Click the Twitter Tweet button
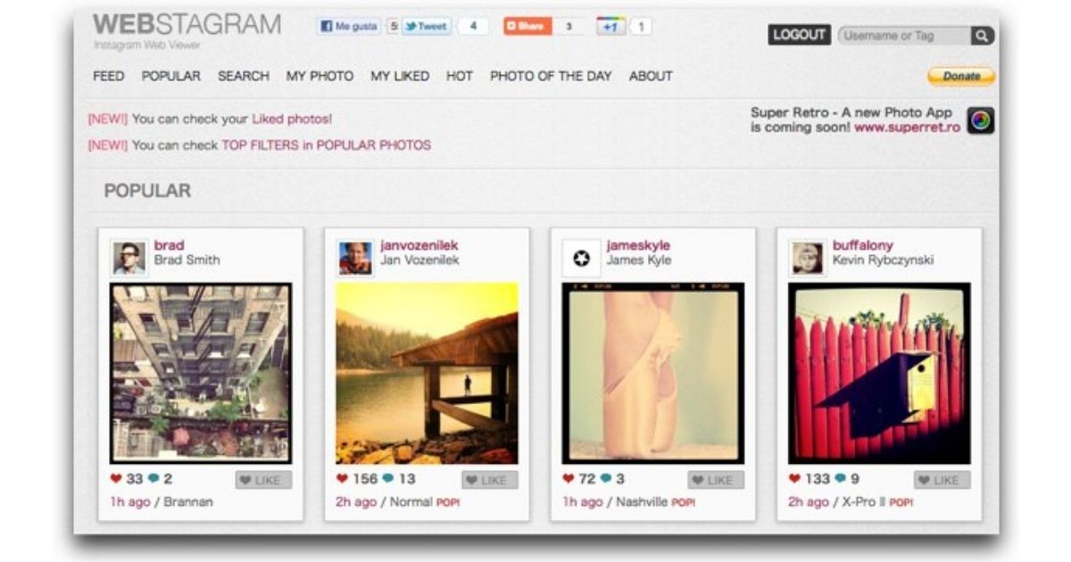This screenshot has height=562, width=1071. [x=426, y=27]
